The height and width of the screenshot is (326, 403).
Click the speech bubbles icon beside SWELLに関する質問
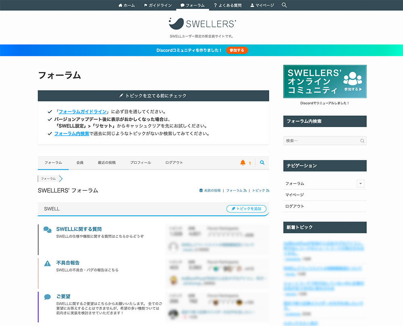point(47,229)
